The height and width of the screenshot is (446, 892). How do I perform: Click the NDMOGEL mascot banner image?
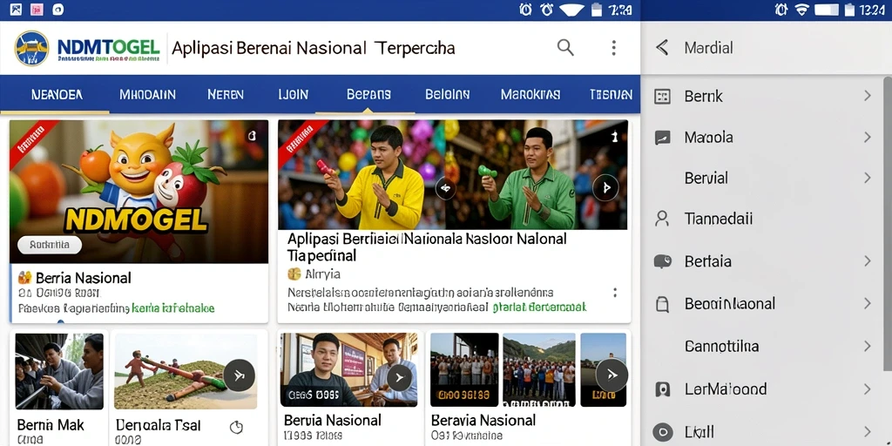click(139, 191)
